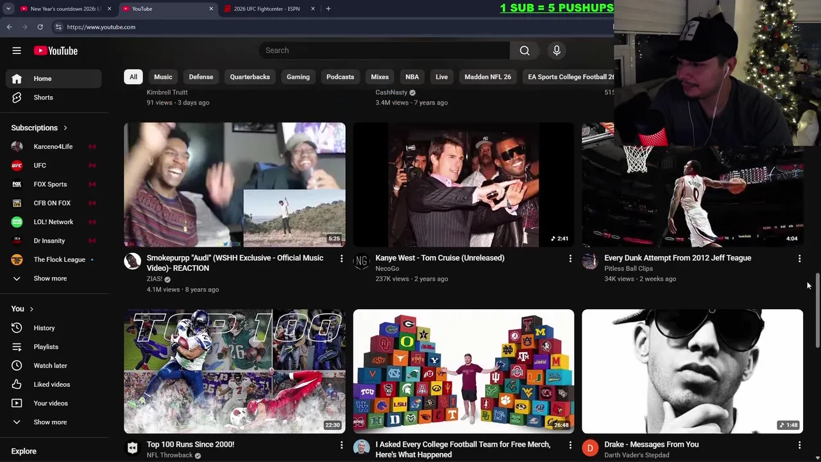821x462 pixels.
Task: Click the browser address bar URL
Action: click(101, 27)
